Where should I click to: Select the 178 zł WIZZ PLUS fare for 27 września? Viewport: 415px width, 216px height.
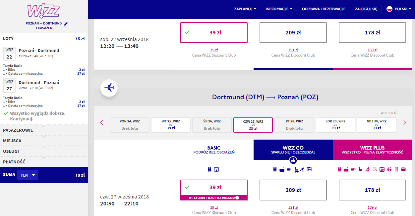[x=372, y=190]
